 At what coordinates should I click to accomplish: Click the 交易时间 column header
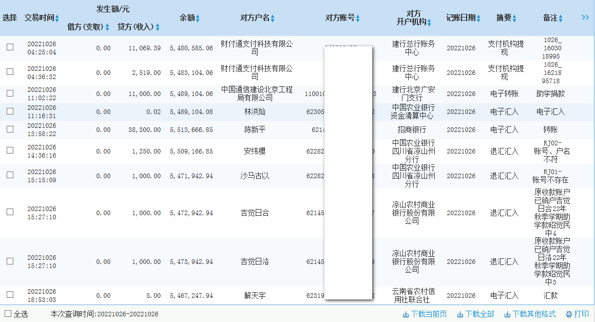pyautogui.click(x=40, y=18)
